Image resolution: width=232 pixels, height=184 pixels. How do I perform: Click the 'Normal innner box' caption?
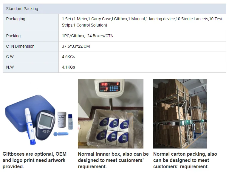pyautogui.click(x=113, y=160)
